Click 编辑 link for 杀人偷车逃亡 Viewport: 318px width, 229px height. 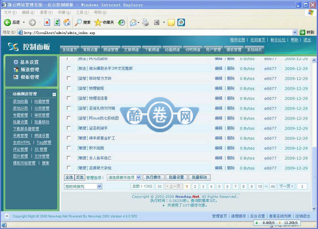pyautogui.click(x=219, y=158)
